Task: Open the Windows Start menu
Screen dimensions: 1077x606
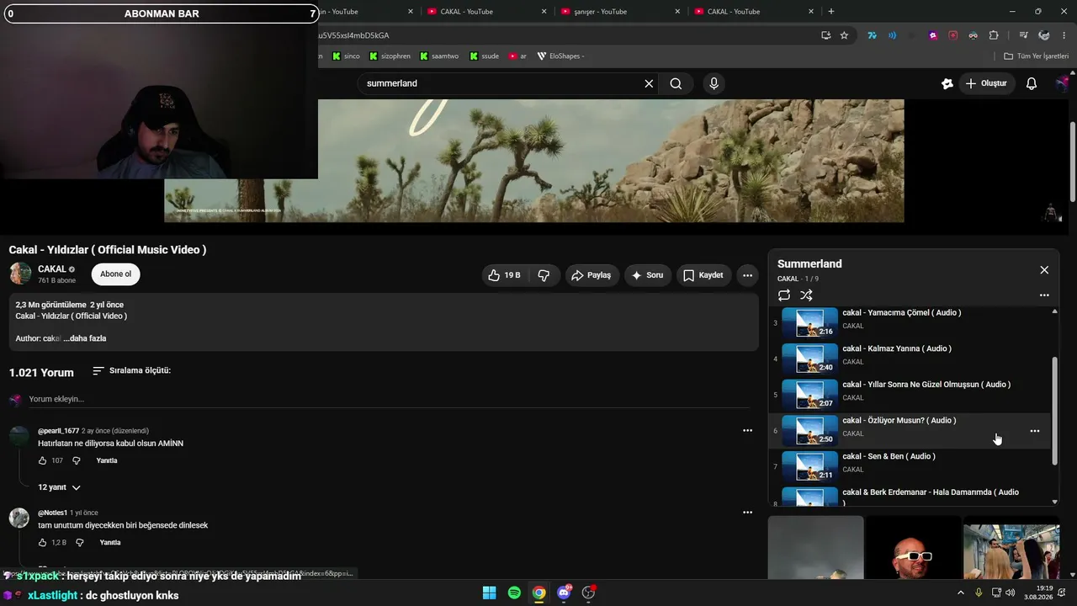Action: [489, 593]
